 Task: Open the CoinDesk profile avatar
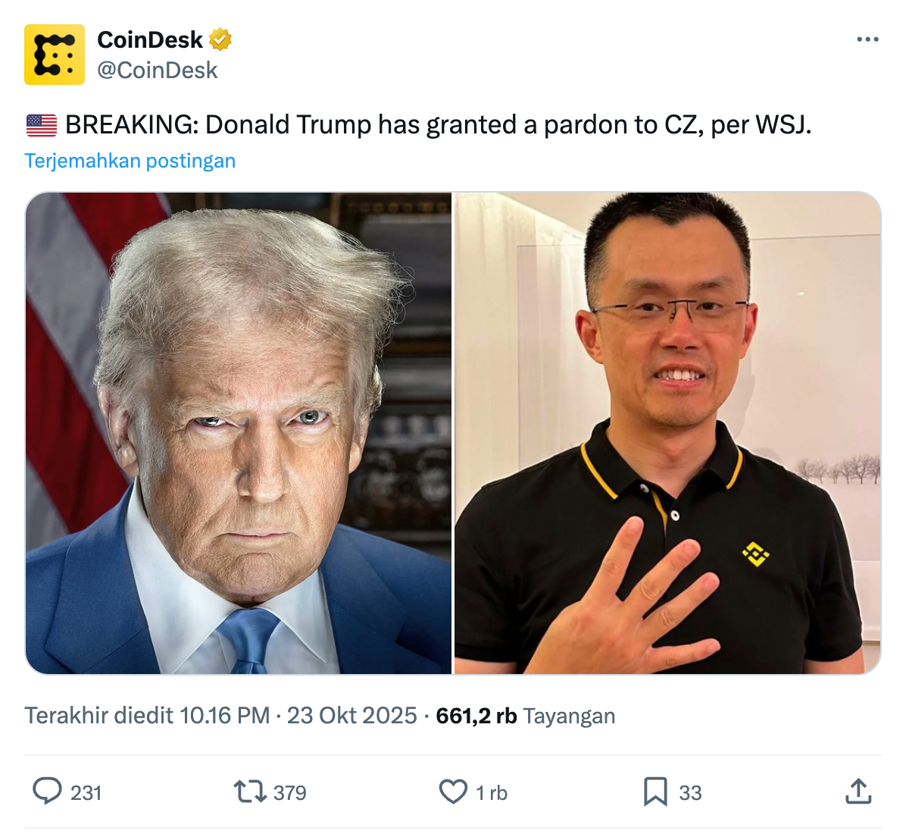(55, 55)
